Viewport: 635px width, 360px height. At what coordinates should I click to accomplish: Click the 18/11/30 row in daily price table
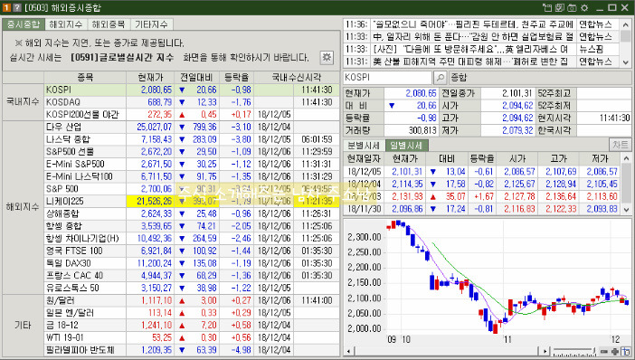482,209
